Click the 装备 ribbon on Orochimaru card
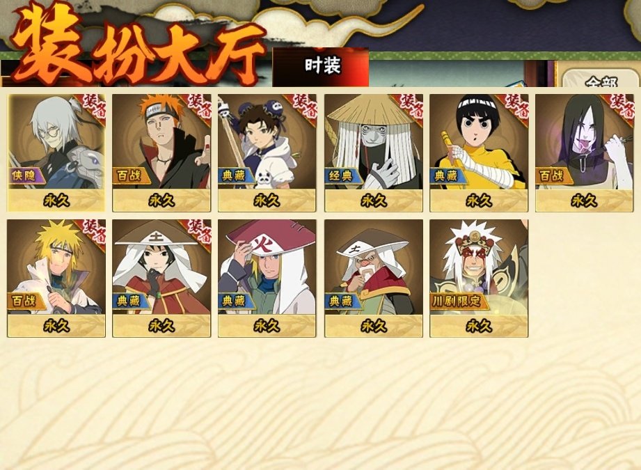 tap(622, 107)
